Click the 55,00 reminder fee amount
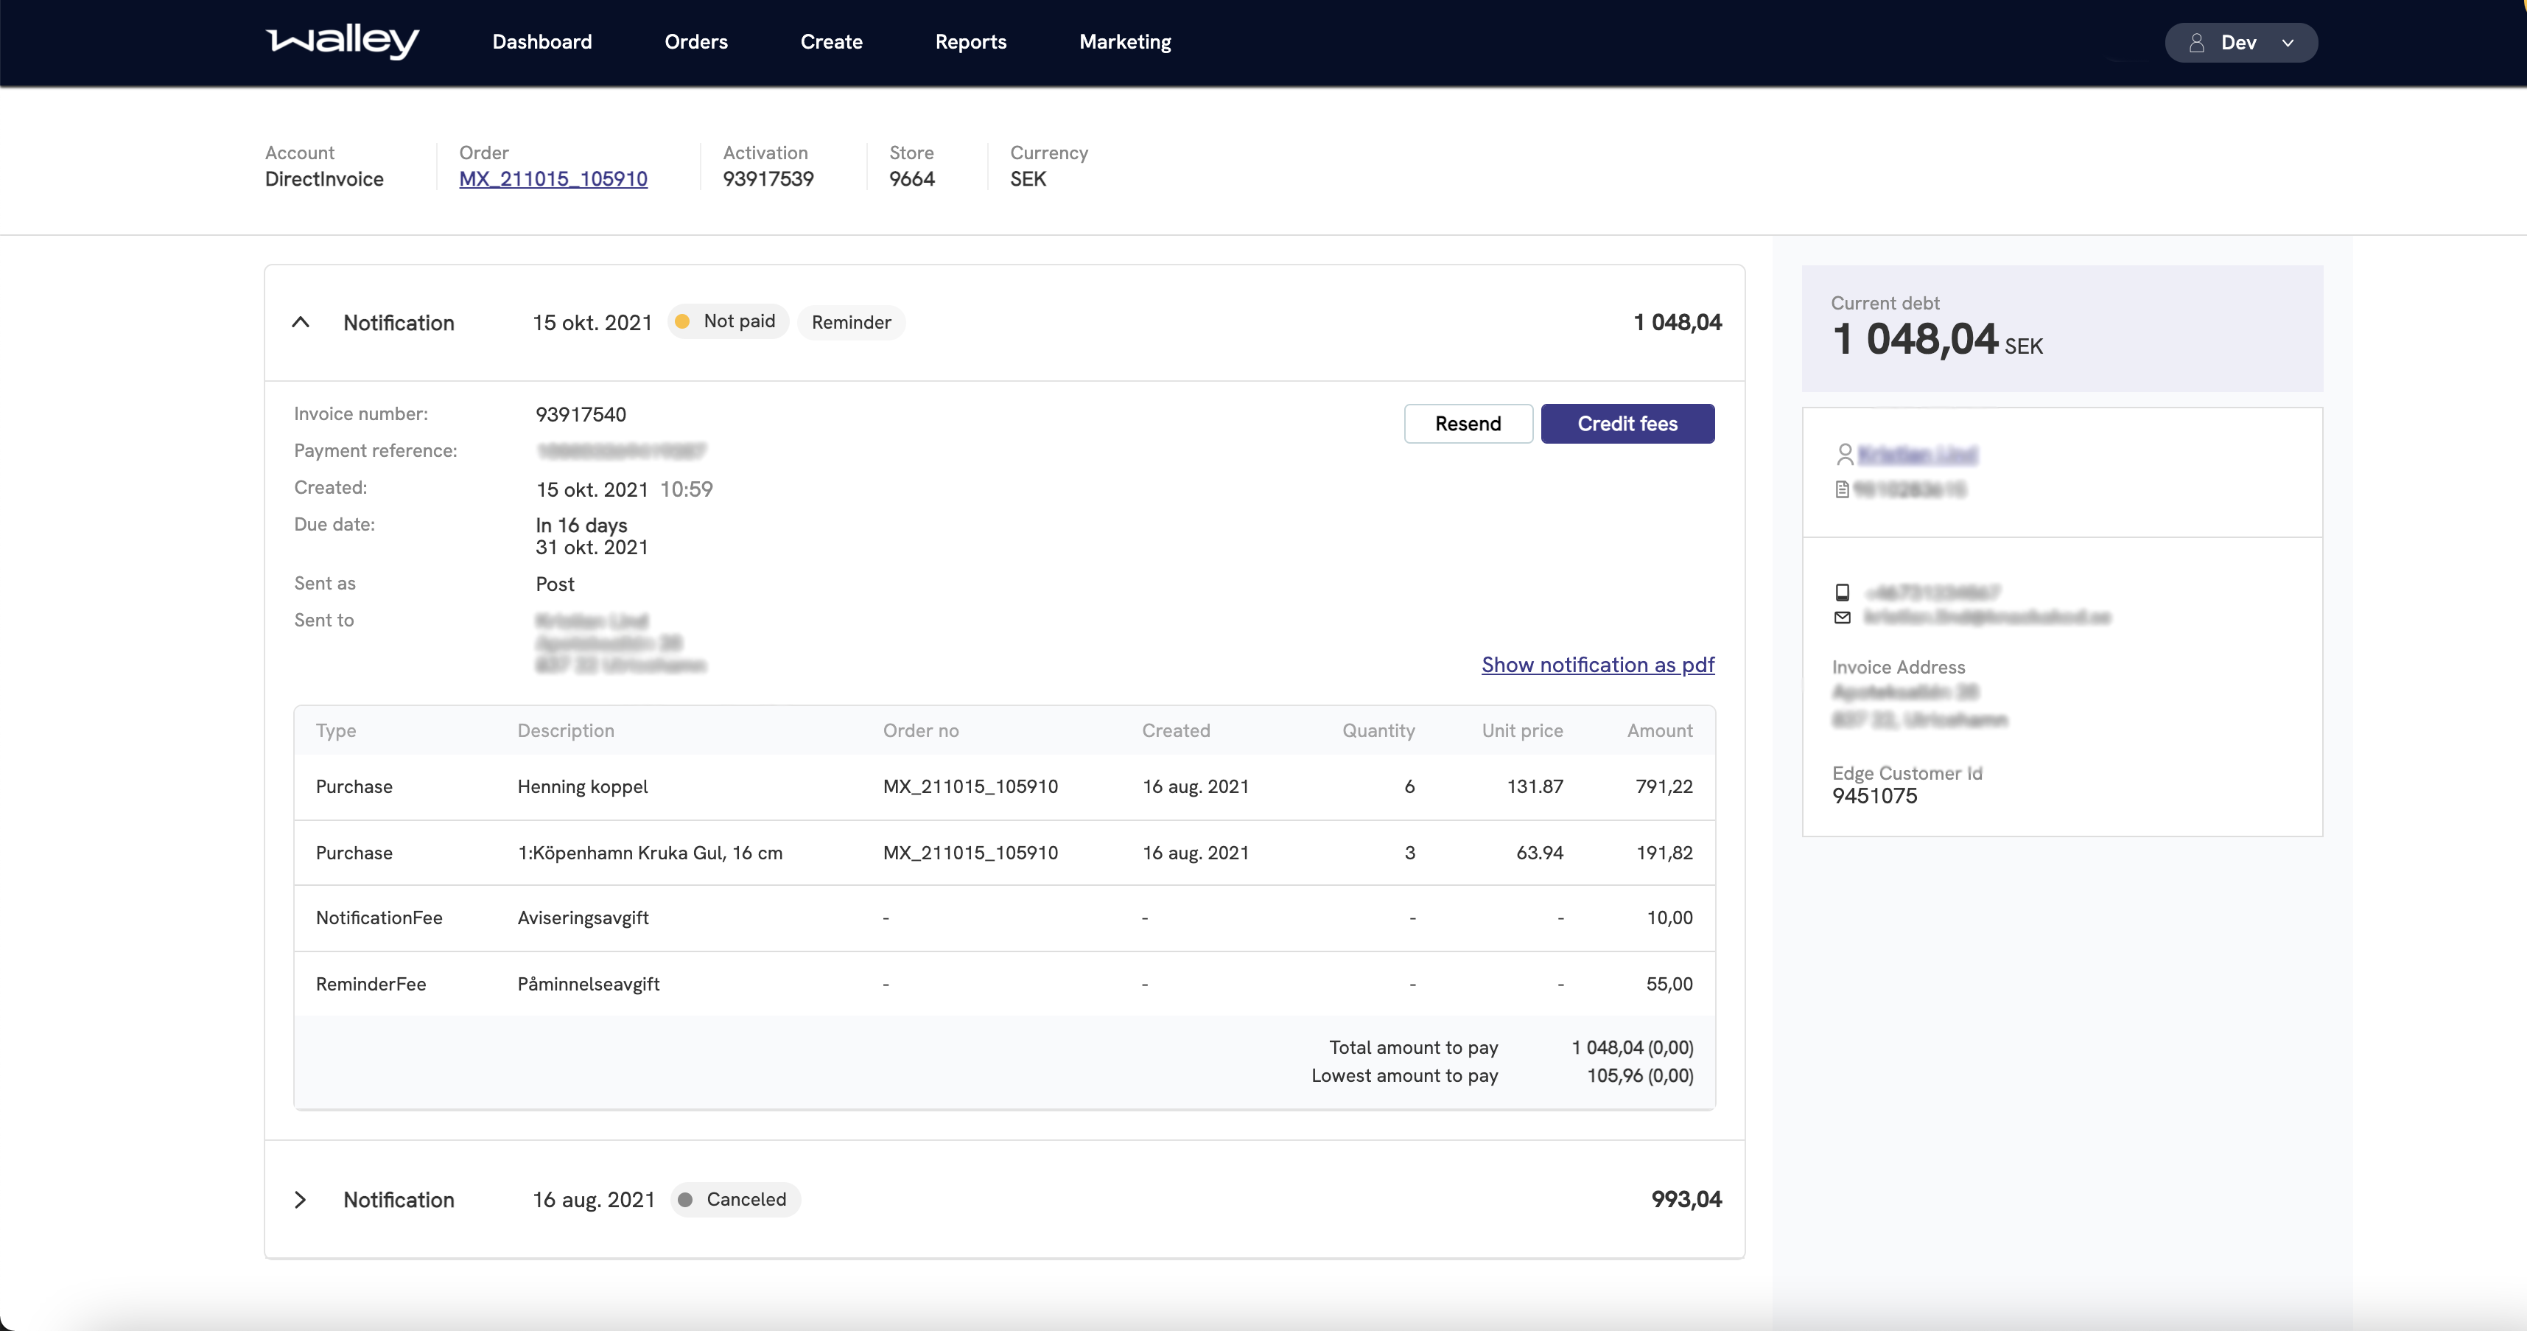 click(x=1669, y=984)
